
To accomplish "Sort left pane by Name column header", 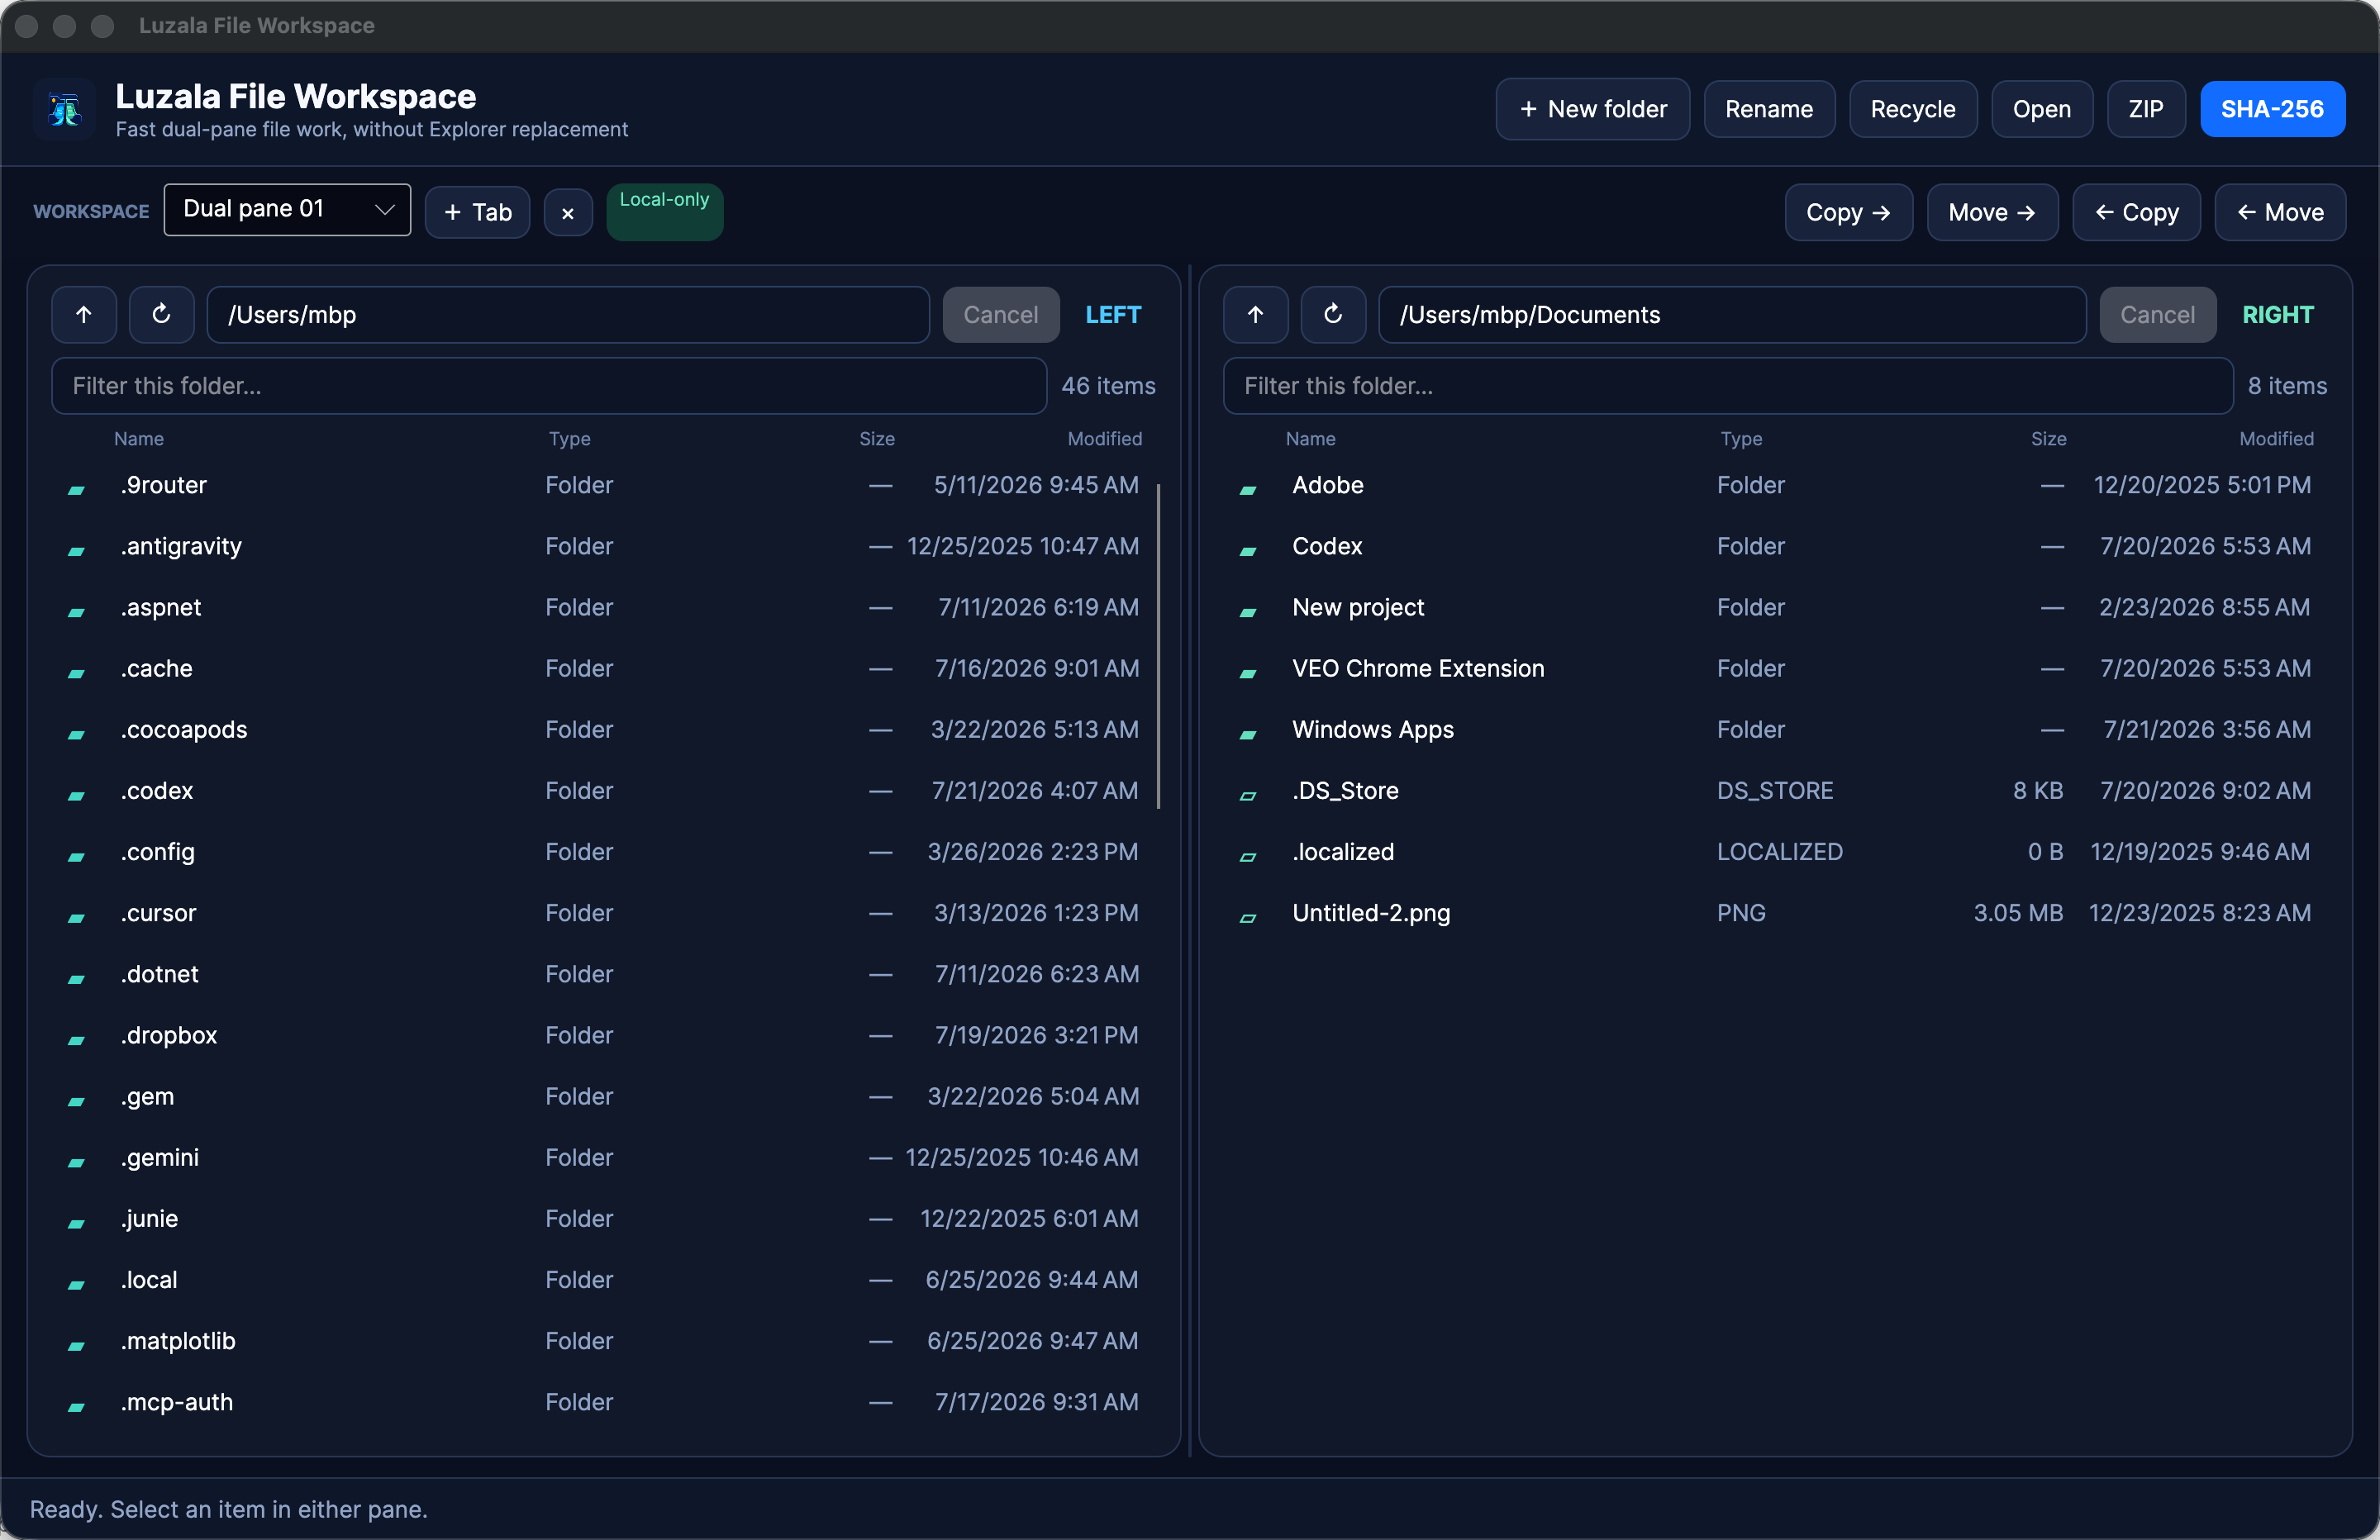I will pyautogui.click(x=139, y=439).
